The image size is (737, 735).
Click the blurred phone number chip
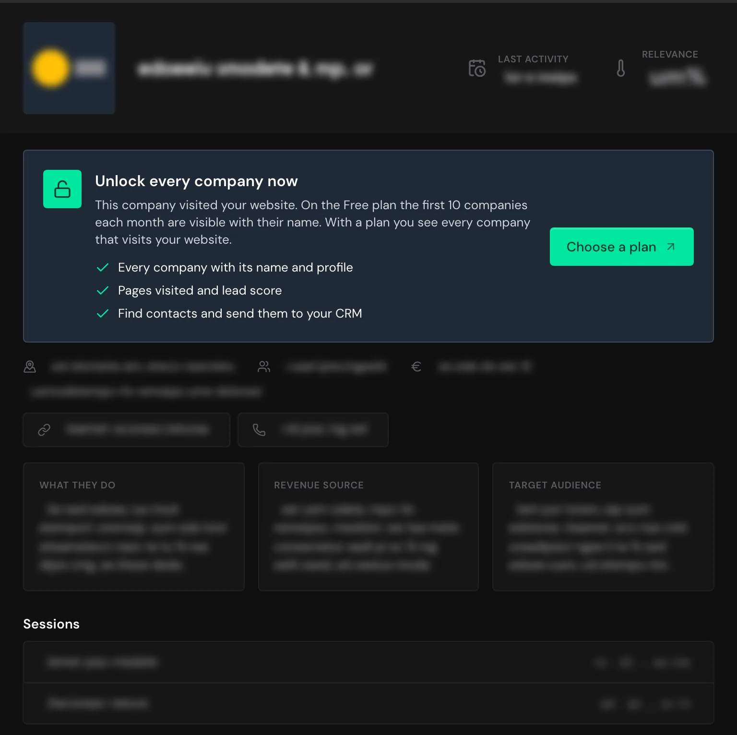(x=313, y=430)
